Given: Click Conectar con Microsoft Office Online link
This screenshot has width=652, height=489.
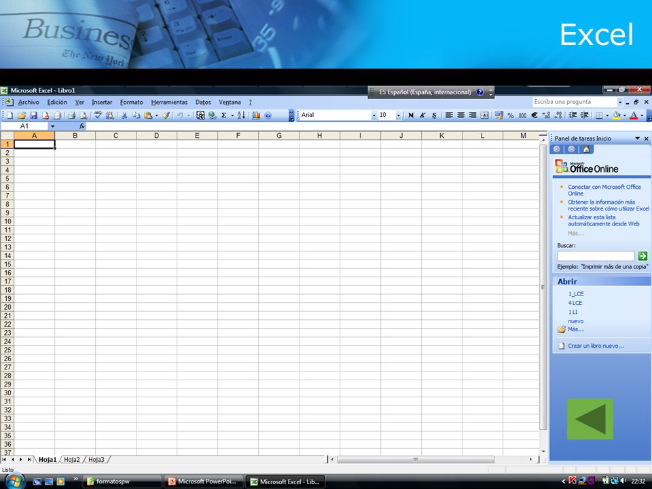Looking at the screenshot, I should [604, 190].
